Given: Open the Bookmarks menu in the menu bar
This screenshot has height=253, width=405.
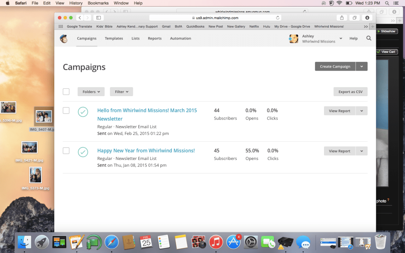Looking at the screenshot, I should click(x=98, y=3).
